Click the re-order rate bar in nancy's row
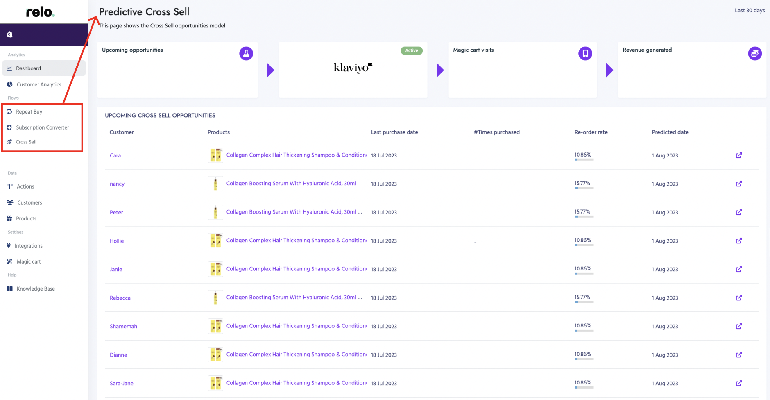Viewport: 770px width, 400px height. point(584,188)
